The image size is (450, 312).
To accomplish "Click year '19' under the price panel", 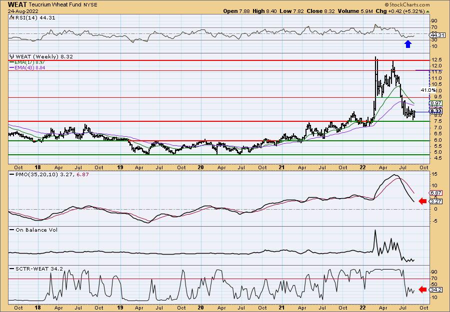I will pyautogui.click(x=120, y=167).
